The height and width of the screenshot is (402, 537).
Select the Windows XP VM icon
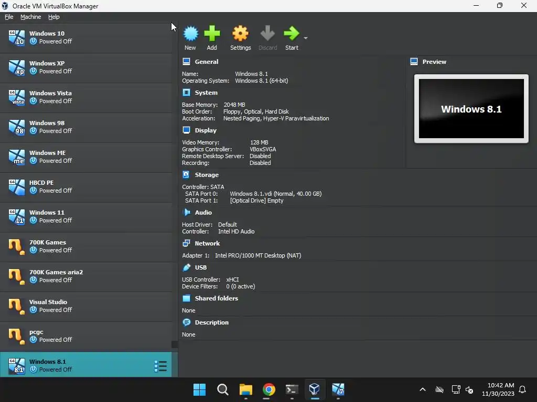click(x=16, y=68)
